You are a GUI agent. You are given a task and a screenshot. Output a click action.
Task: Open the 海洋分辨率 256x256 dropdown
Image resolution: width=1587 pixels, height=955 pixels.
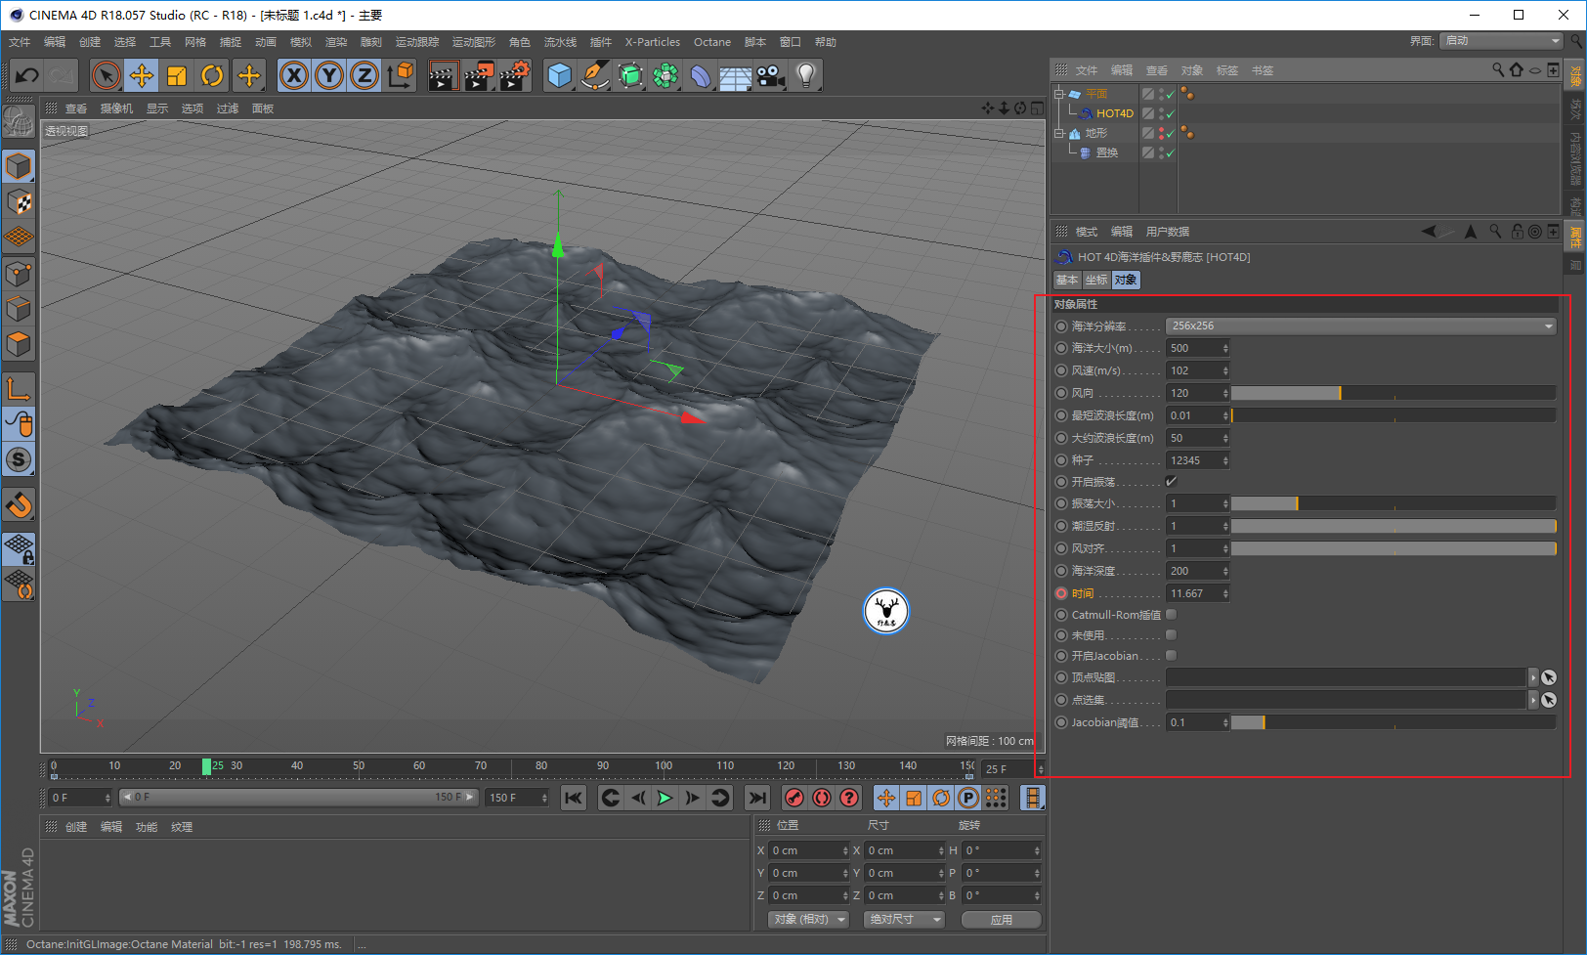[1361, 326]
